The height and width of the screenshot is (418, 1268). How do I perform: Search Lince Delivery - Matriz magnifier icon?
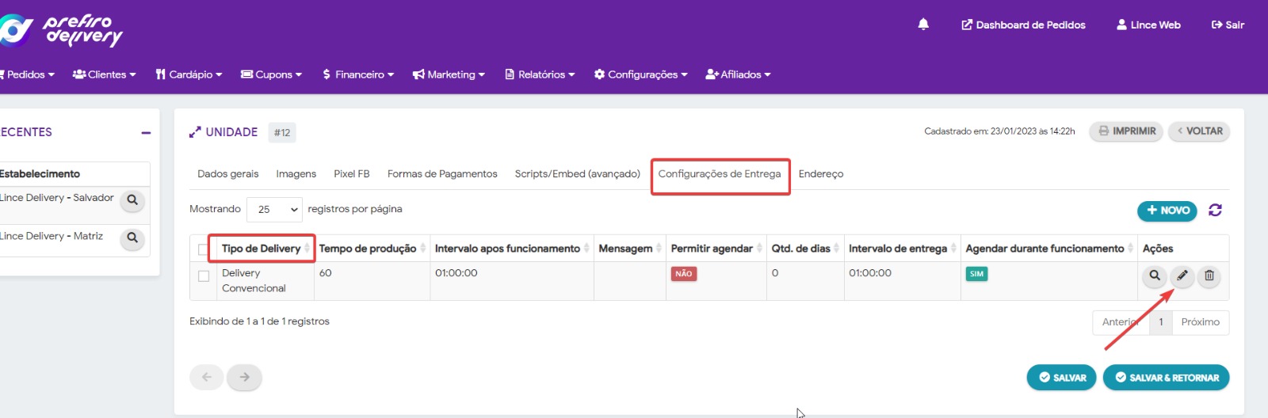(x=132, y=237)
